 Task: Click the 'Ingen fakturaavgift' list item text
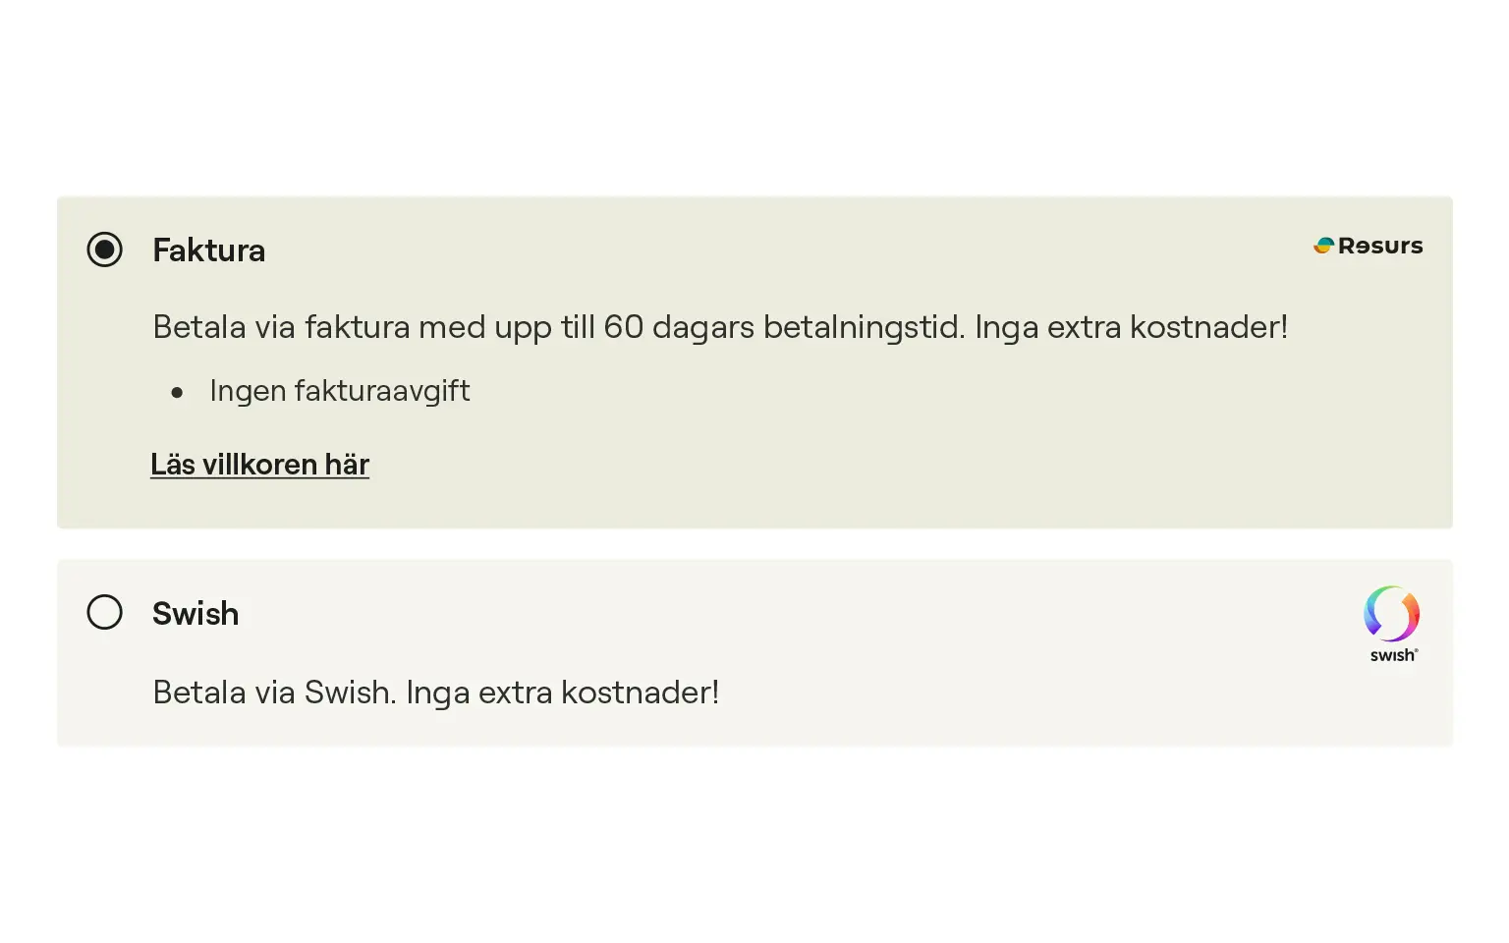(339, 391)
